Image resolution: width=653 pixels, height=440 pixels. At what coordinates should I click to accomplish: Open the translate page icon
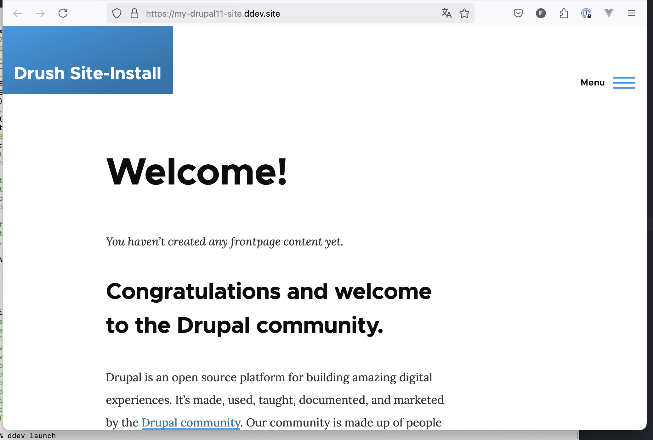click(x=446, y=14)
